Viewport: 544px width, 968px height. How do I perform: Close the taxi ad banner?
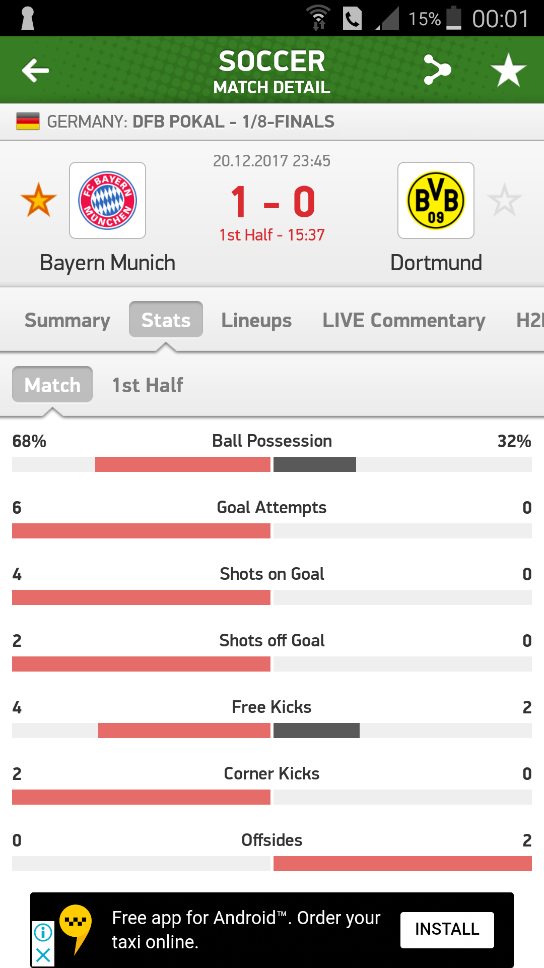[43, 954]
